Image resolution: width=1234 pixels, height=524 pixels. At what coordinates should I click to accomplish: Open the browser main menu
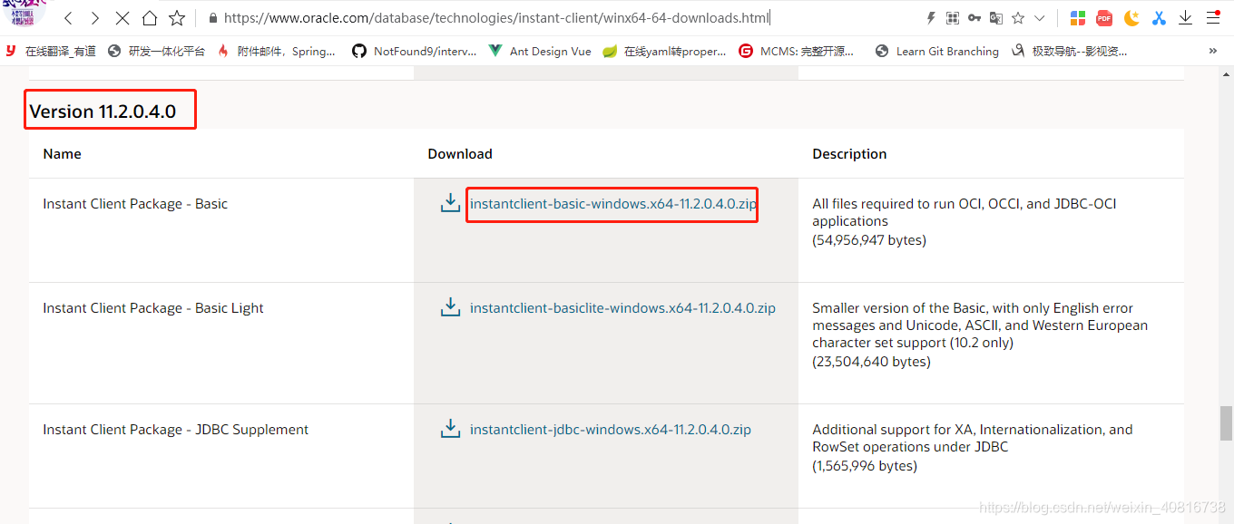point(1213,17)
